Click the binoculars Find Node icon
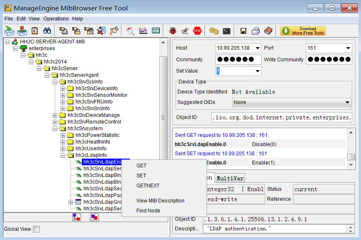The height and width of the screenshot is (240, 361). point(47,30)
